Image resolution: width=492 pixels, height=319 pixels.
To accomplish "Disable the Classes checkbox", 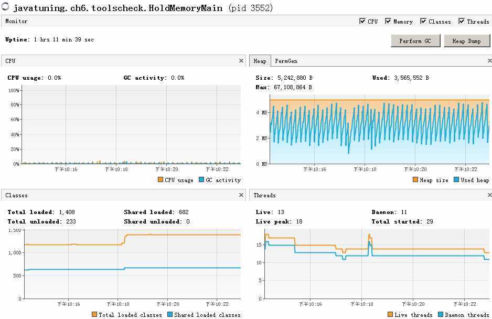I will click(x=423, y=21).
